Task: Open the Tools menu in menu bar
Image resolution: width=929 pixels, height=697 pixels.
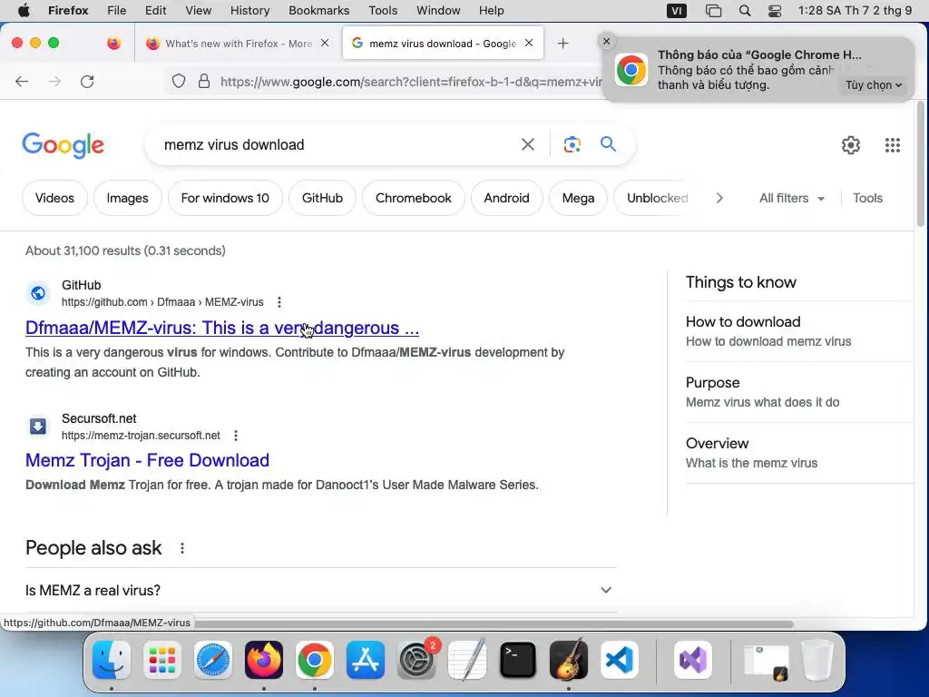Action: pyautogui.click(x=383, y=11)
